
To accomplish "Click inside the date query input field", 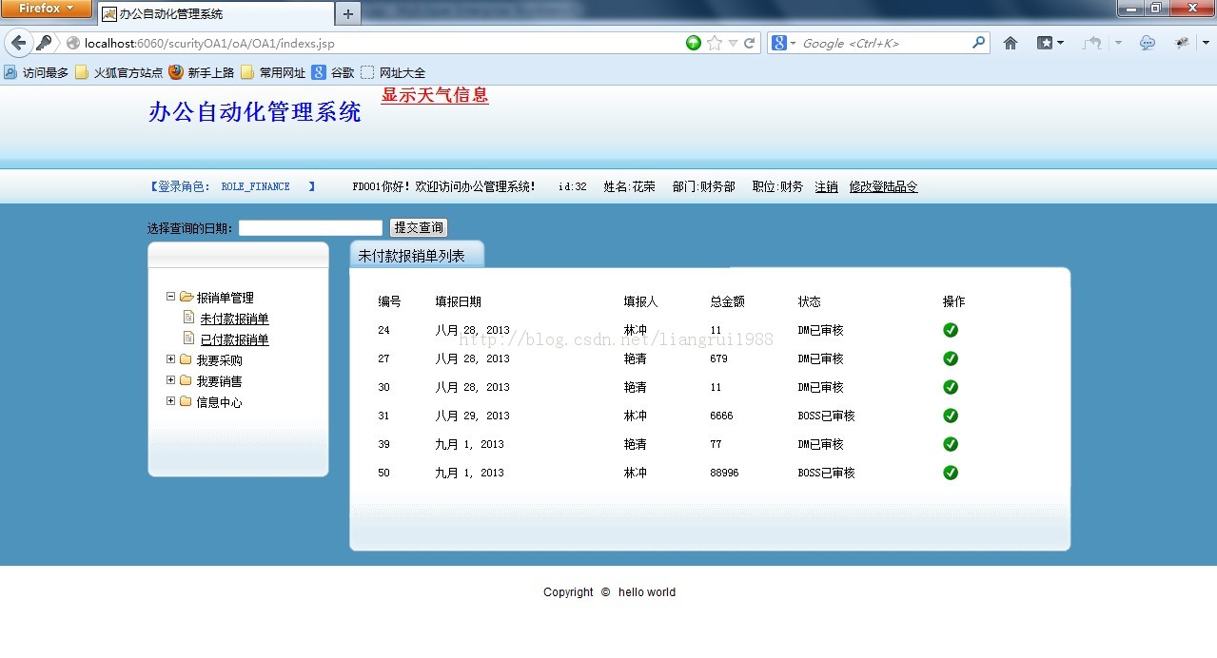I will (x=309, y=227).
